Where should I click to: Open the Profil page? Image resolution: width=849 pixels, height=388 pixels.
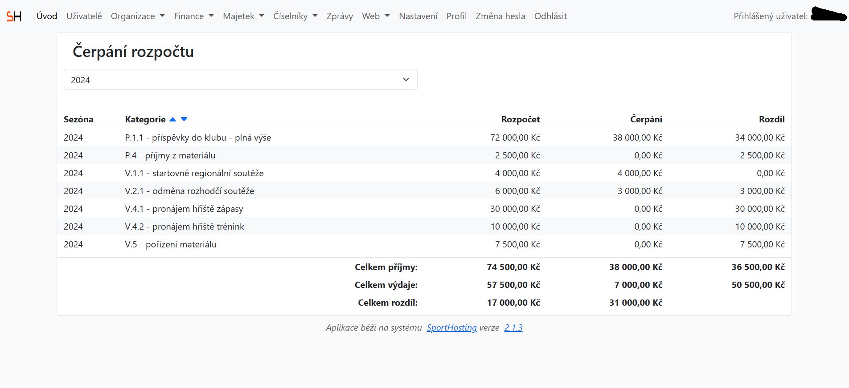456,16
